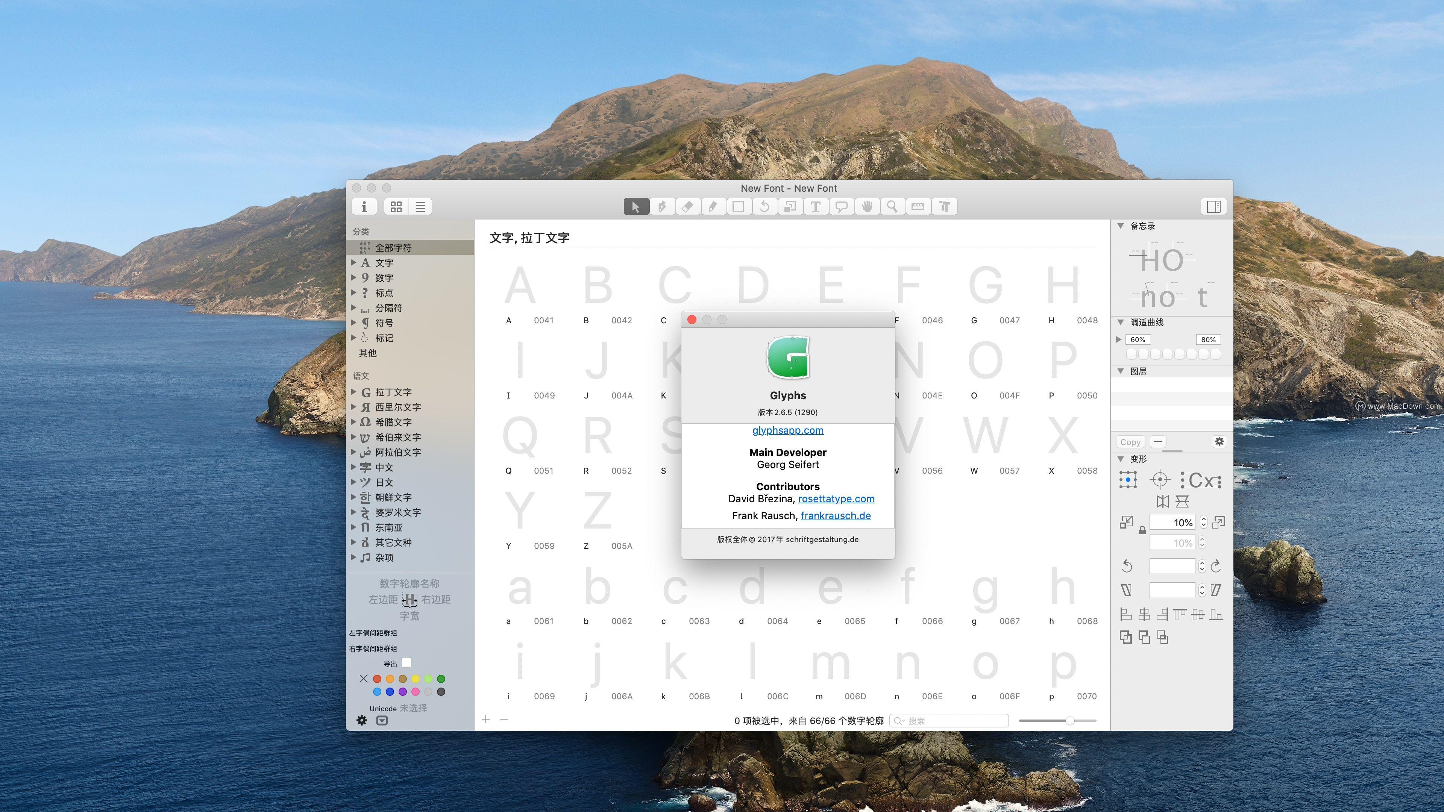Viewport: 1444px width, 812px height.
Task: Open the font info button
Action: [364, 207]
